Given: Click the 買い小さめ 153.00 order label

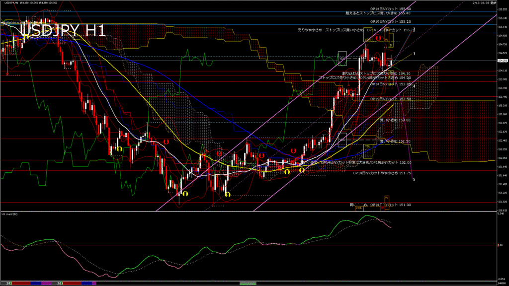Looking at the screenshot, I should pyautogui.click(x=395, y=120).
